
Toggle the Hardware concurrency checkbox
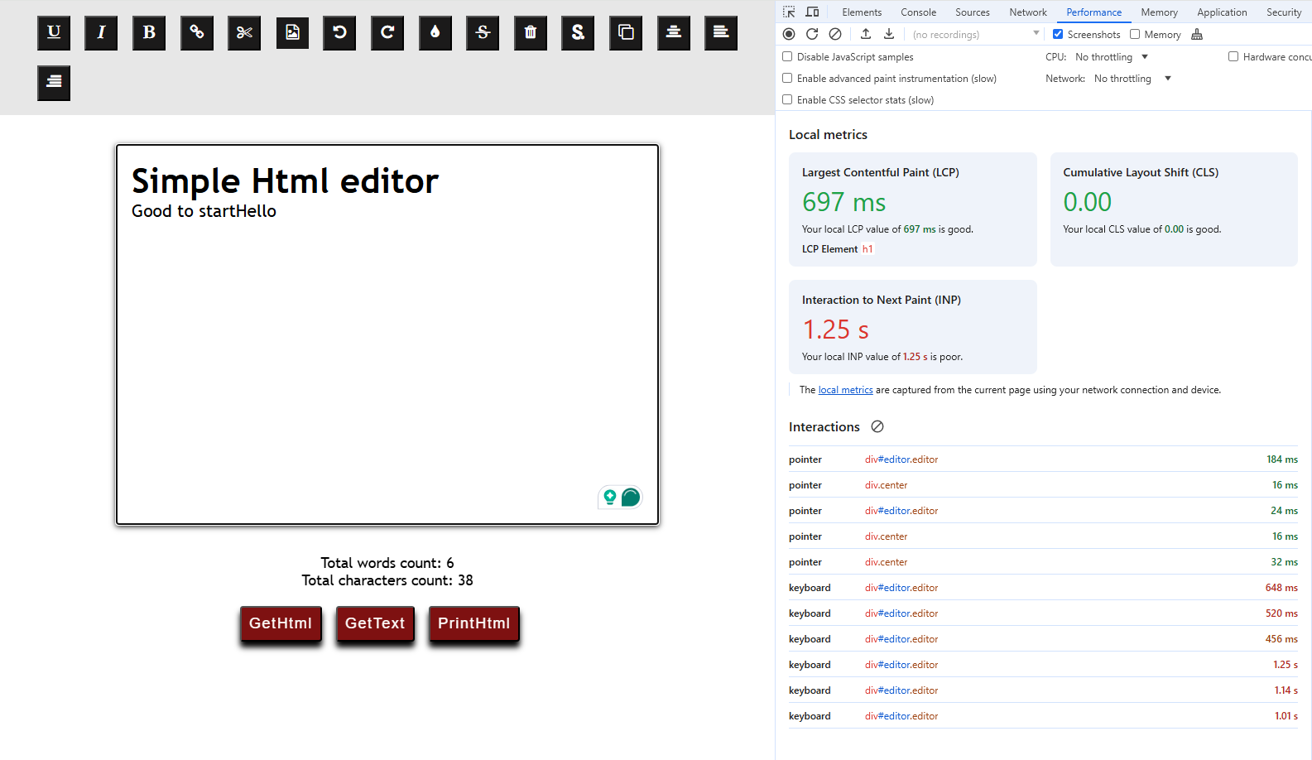pyautogui.click(x=1233, y=56)
